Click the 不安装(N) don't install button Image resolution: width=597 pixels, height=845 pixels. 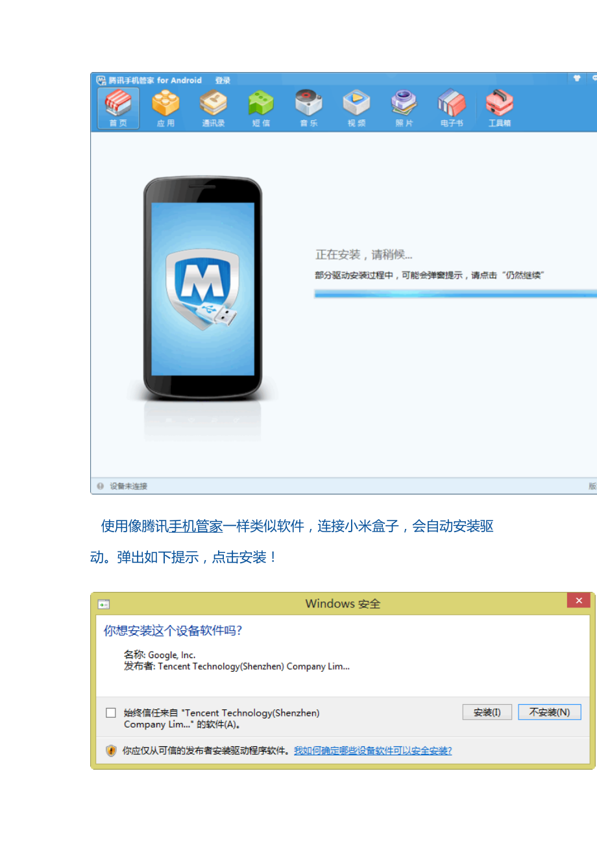550,712
